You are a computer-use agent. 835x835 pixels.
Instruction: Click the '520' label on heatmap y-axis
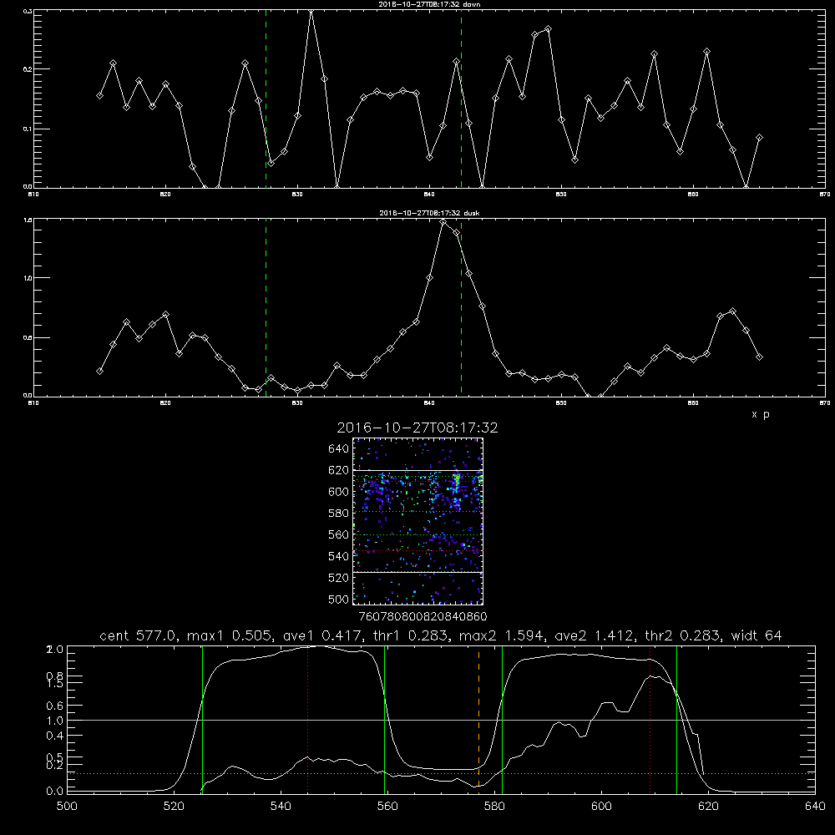[339, 578]
